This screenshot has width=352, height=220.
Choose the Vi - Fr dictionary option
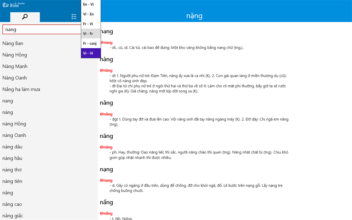click(91, 34)
